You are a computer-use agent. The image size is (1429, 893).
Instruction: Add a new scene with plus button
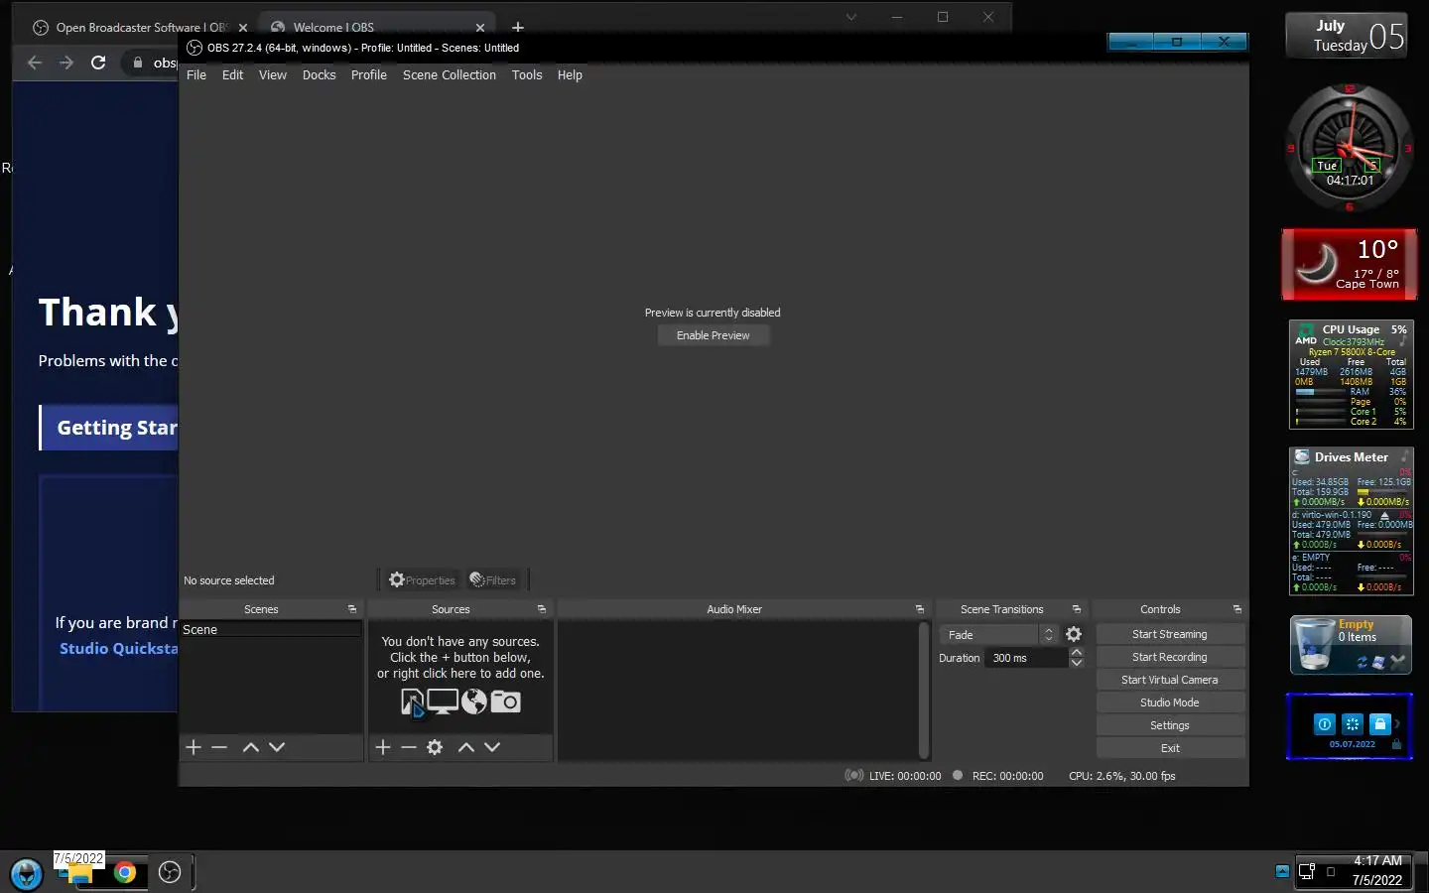coord(194,747)
